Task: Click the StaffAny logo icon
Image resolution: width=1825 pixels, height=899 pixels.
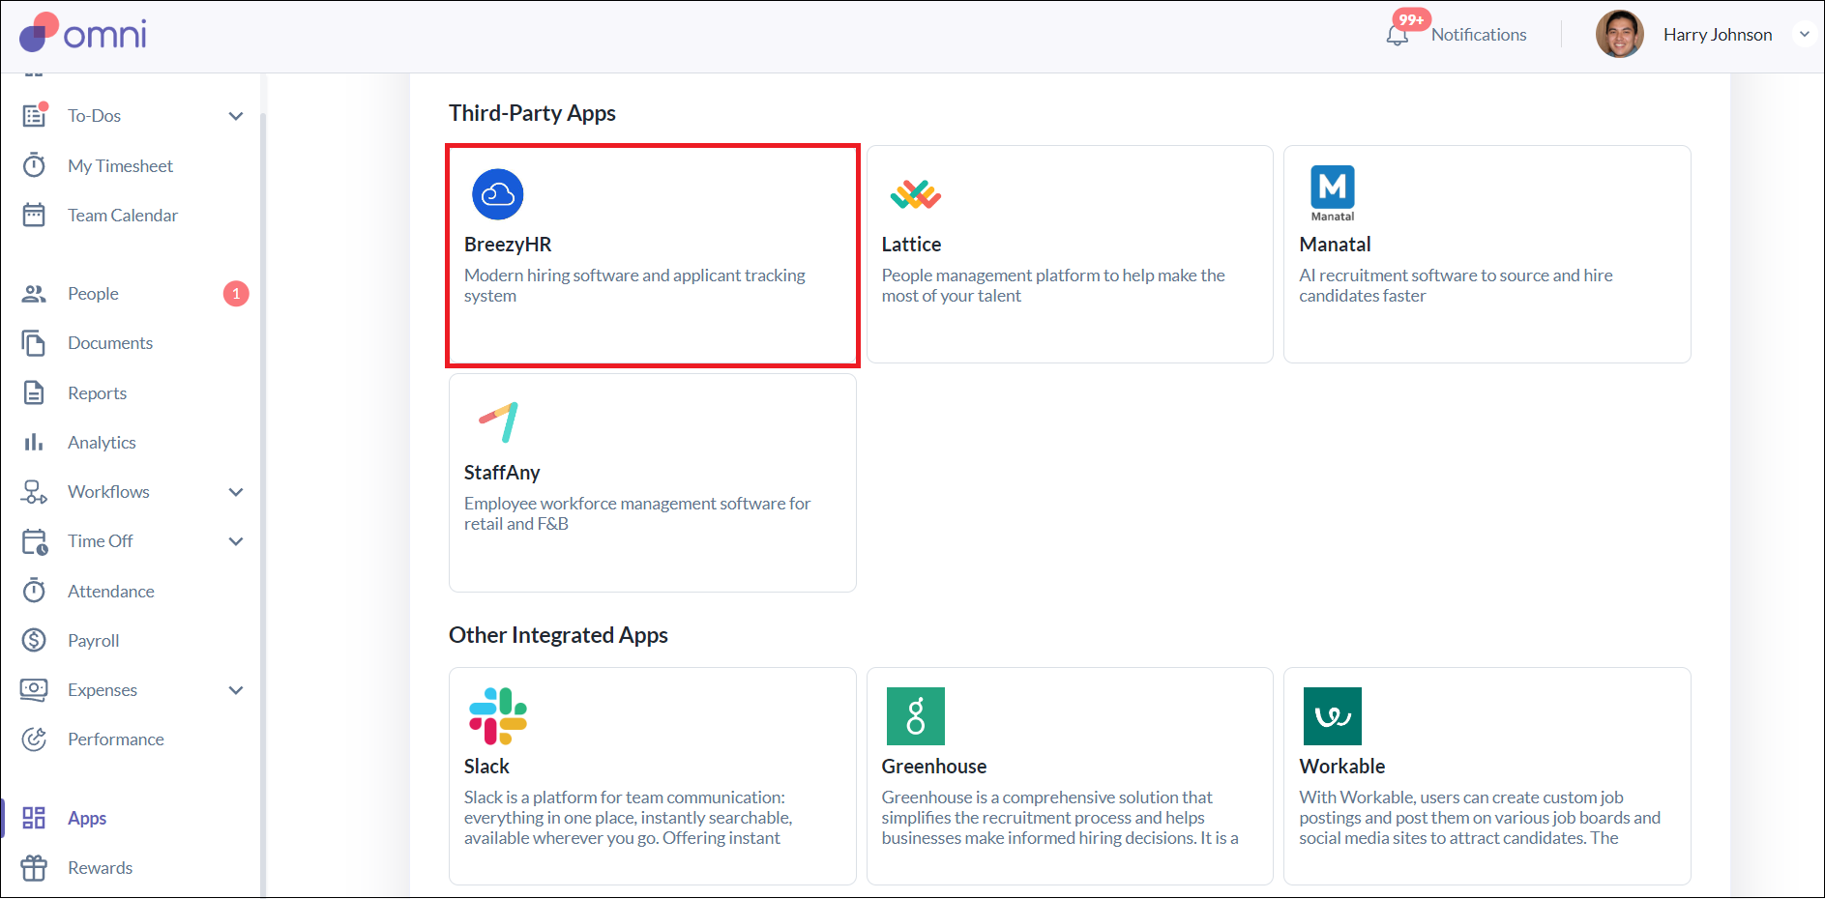Action: pyautogui.click(x=499, y=421)
